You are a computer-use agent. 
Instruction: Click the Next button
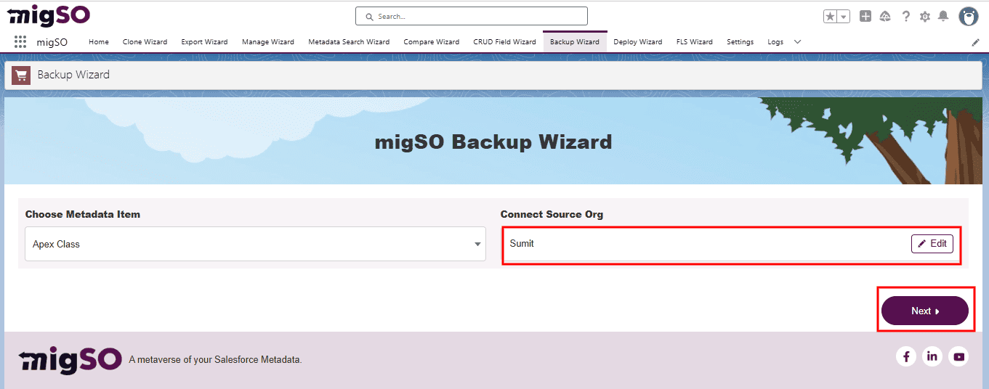925,311
